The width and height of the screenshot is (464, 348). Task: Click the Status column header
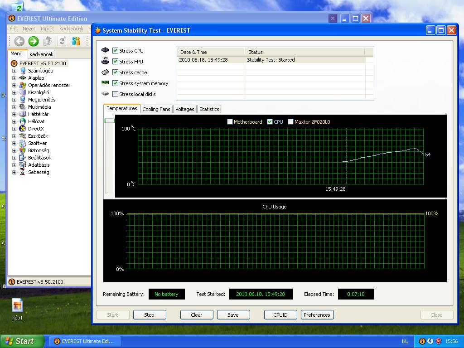click(x=305, y=52)
